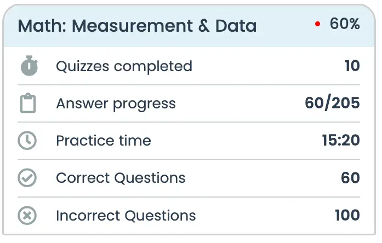Open the Incorrect Questions label
This screenshot has height=243, width=382.
126,215
